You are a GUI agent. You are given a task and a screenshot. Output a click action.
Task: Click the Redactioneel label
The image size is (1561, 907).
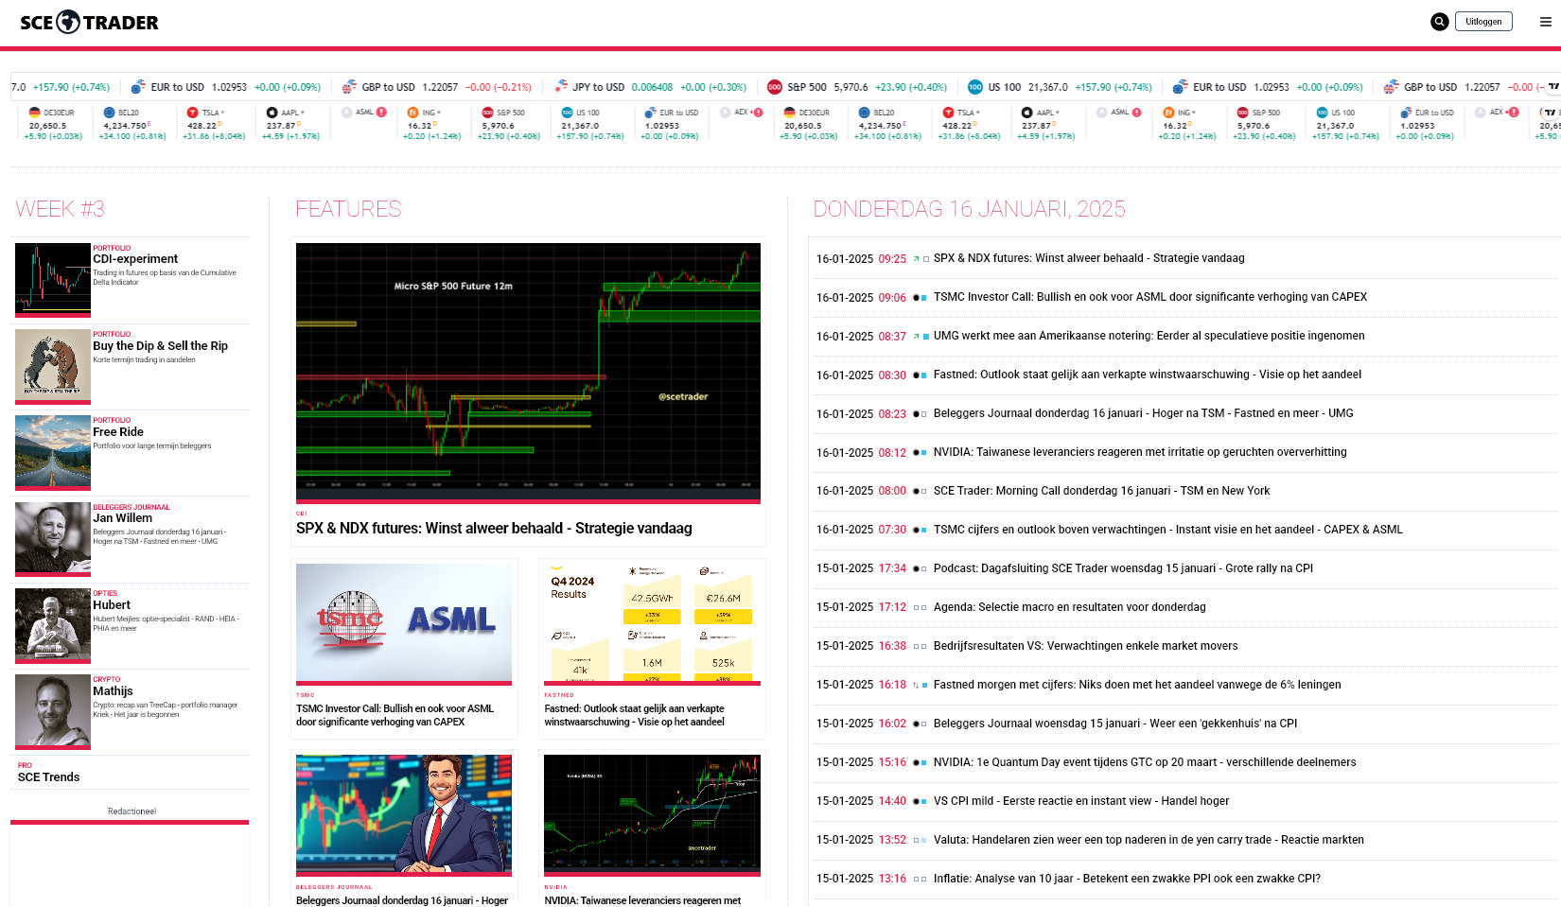coord(132,811)
